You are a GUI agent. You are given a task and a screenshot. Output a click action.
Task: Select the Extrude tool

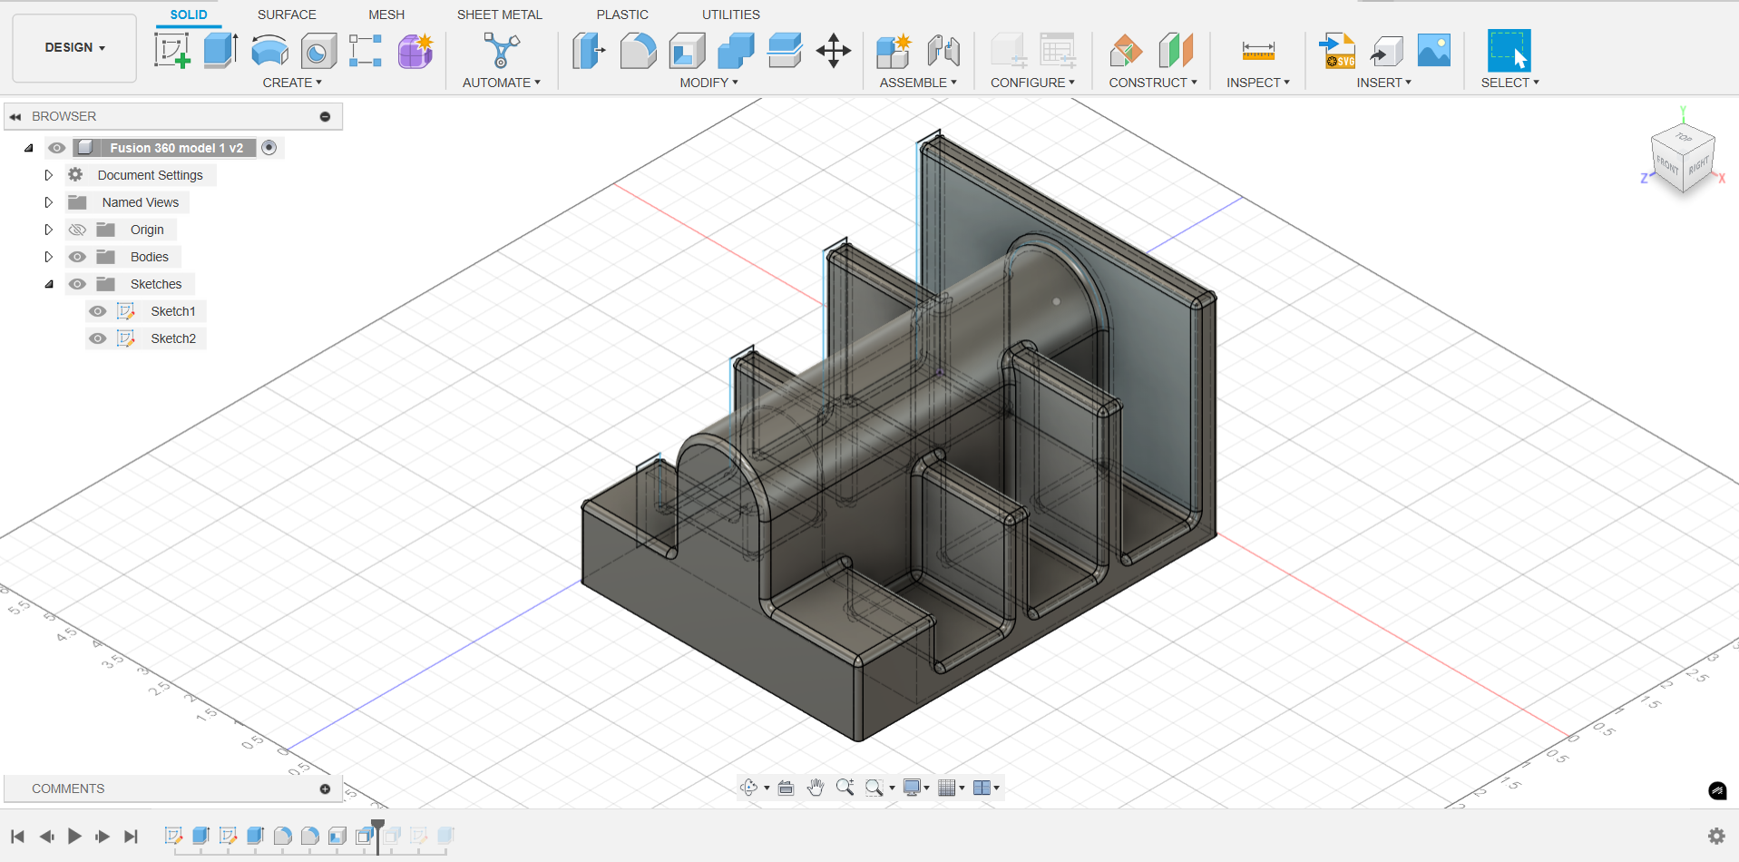220,51
